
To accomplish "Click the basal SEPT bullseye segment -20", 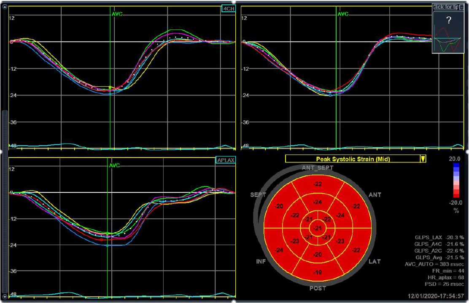I will pyautogui.click(x=279, y=206).
